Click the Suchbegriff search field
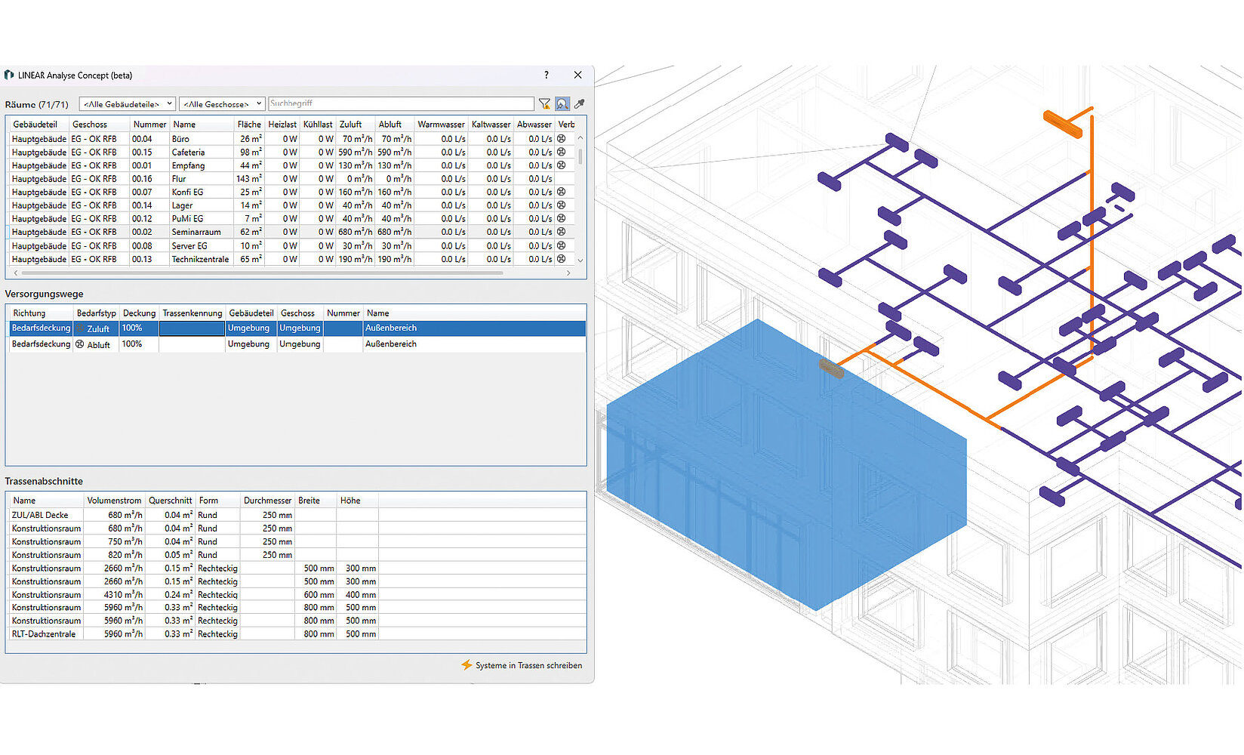 [401, 103]
